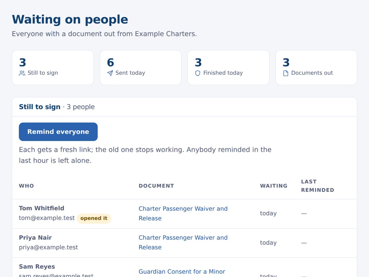Click the 'Everyone with a document out' subtitle
The height and width of the screenshot is (277, 369).
tap(104, 34)
